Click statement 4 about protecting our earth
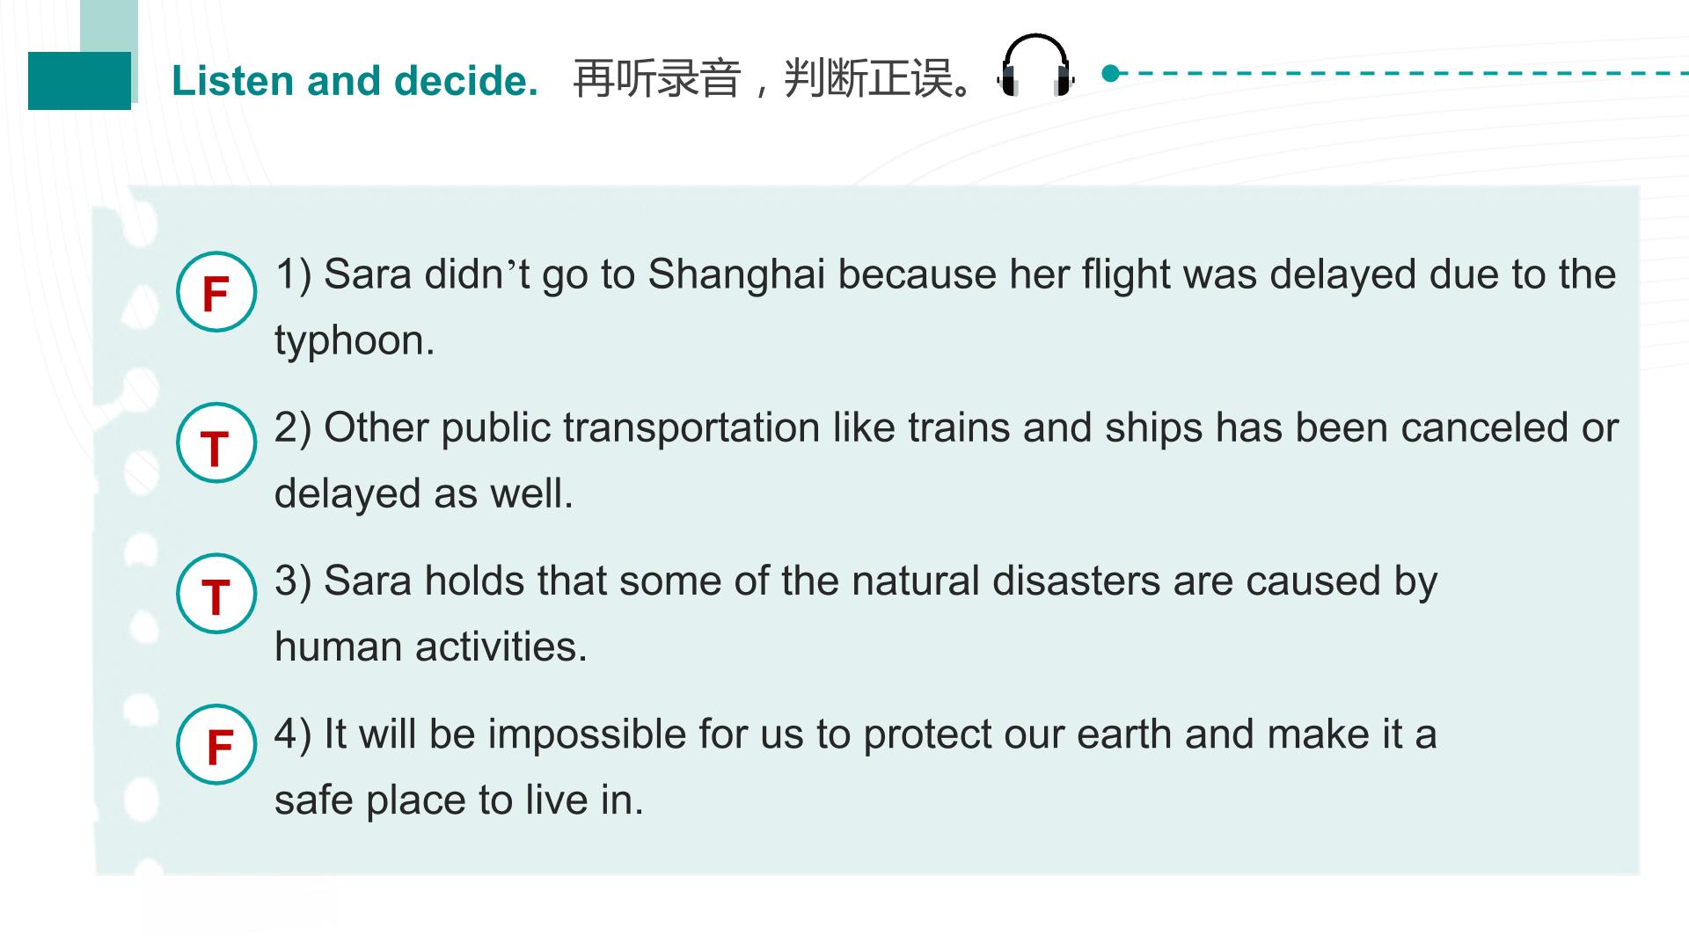Screen dimensions: 1689x950 [855, 767]
